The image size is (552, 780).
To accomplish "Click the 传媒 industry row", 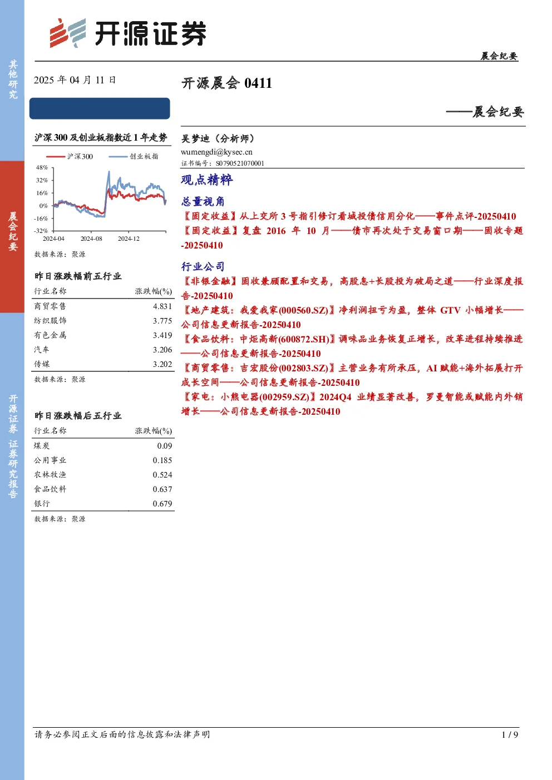I will click(x=103, y=364).
